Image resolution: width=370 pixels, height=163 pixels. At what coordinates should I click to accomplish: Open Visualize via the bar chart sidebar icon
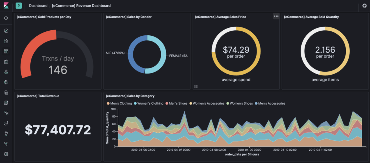pos(6,41)
